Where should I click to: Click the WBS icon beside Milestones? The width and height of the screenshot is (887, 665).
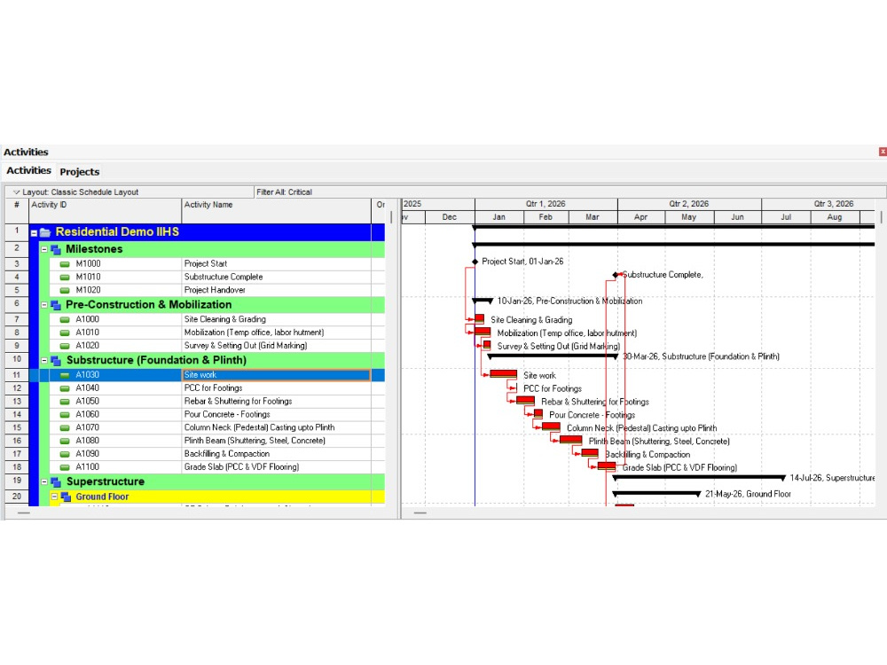pos(55,249)
